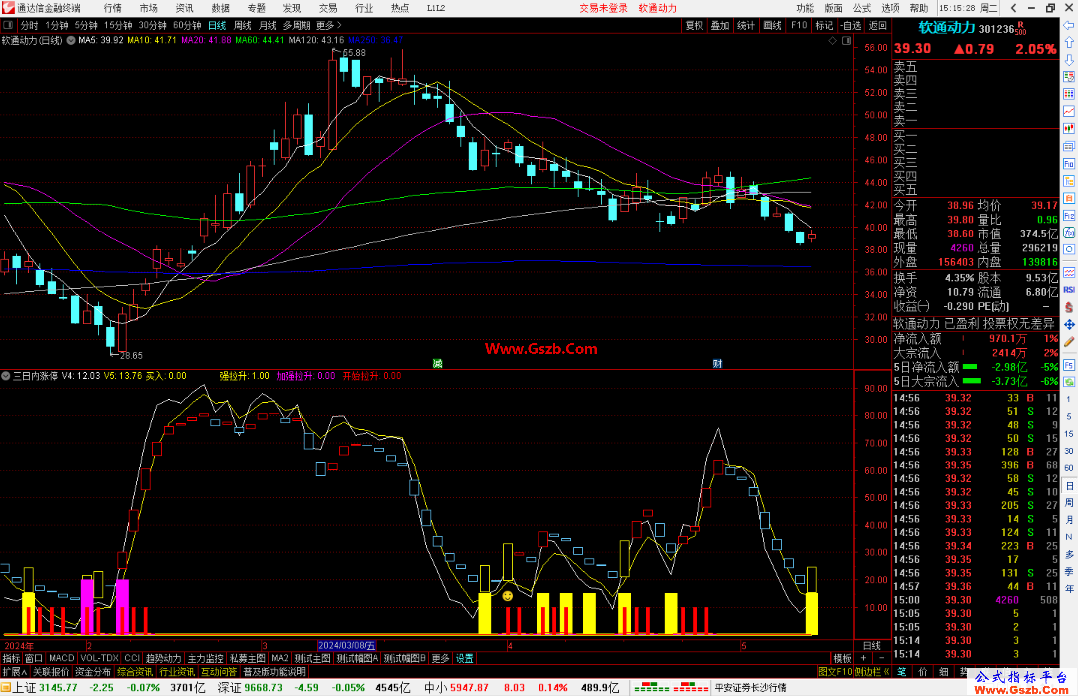1078x696 pixels.
Task: Click the wavy lines indicator sidebar icon
Action: click(1069, 272)
